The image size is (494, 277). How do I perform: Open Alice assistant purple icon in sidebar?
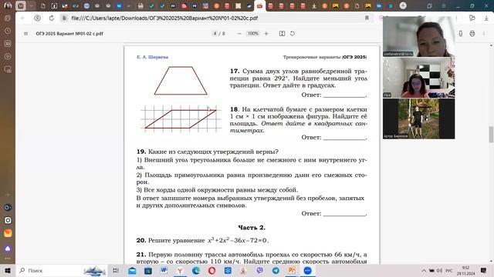click(x=8, y=249)
